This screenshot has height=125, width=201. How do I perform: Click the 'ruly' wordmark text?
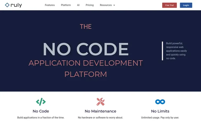[16, 5]
